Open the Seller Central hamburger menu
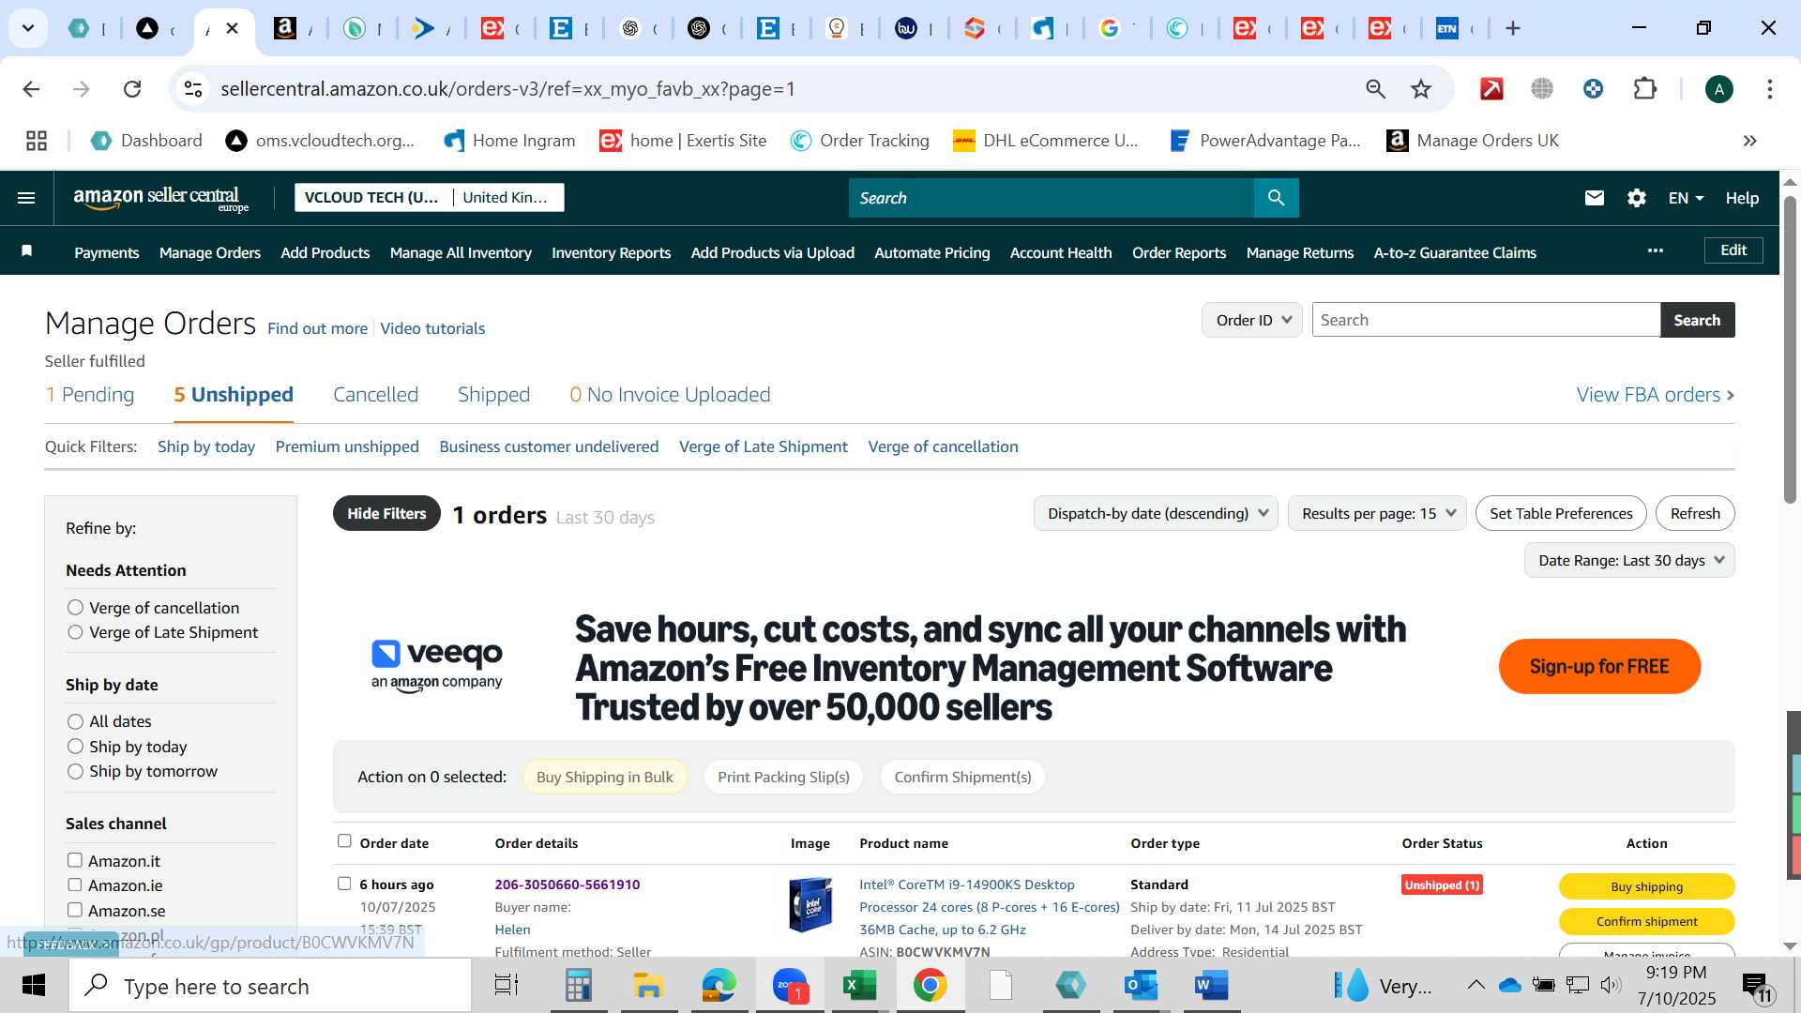1801x1013 pixels. [x=26, y=198]
